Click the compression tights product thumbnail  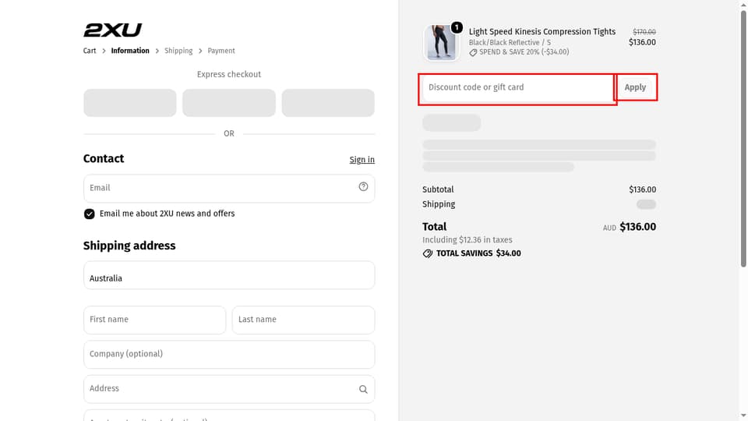pyautogui.click(x=441, y=42)
